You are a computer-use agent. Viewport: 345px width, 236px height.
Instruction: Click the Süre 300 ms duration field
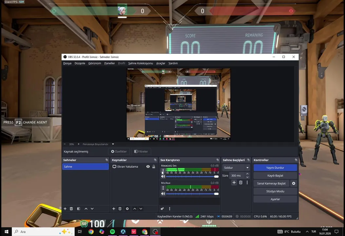pyautogui.click(x=238, y=176)
